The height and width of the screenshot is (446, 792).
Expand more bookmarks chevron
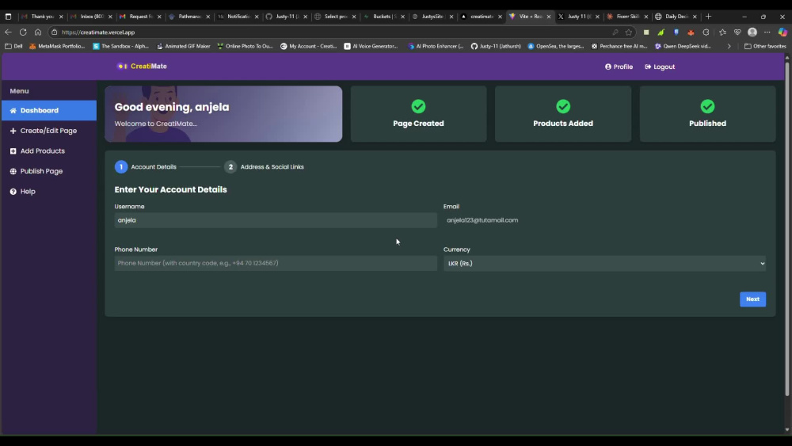(729, 46)
